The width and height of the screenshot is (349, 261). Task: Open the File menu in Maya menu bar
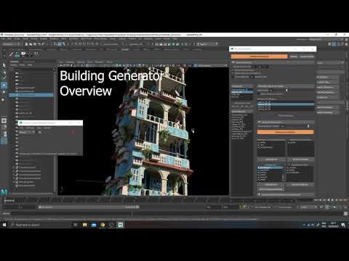point(3,38)
